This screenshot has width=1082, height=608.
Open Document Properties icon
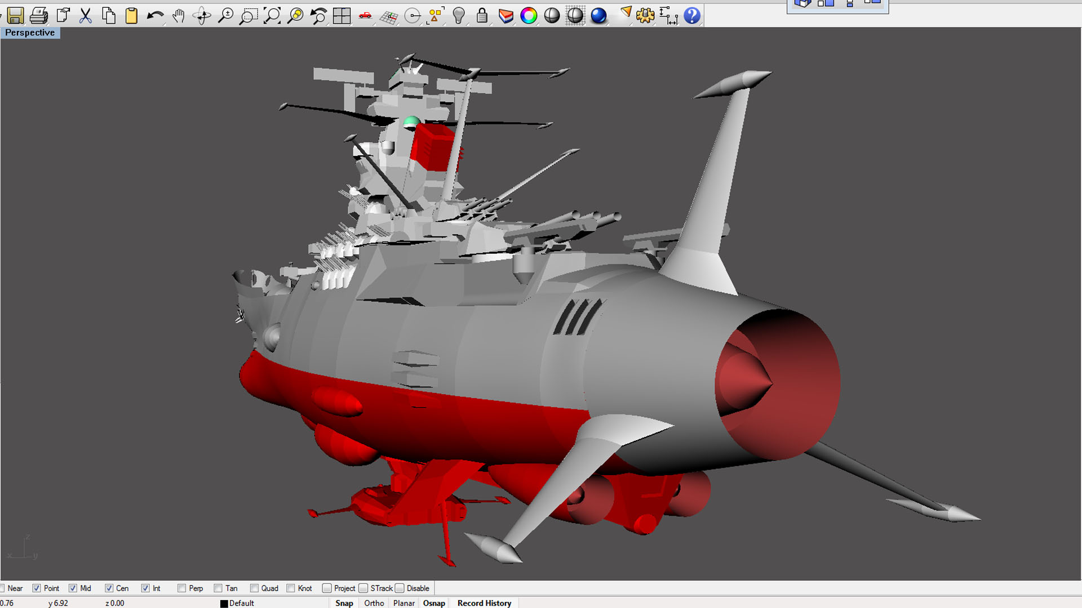pyautogui.click(x=63, y=15)
